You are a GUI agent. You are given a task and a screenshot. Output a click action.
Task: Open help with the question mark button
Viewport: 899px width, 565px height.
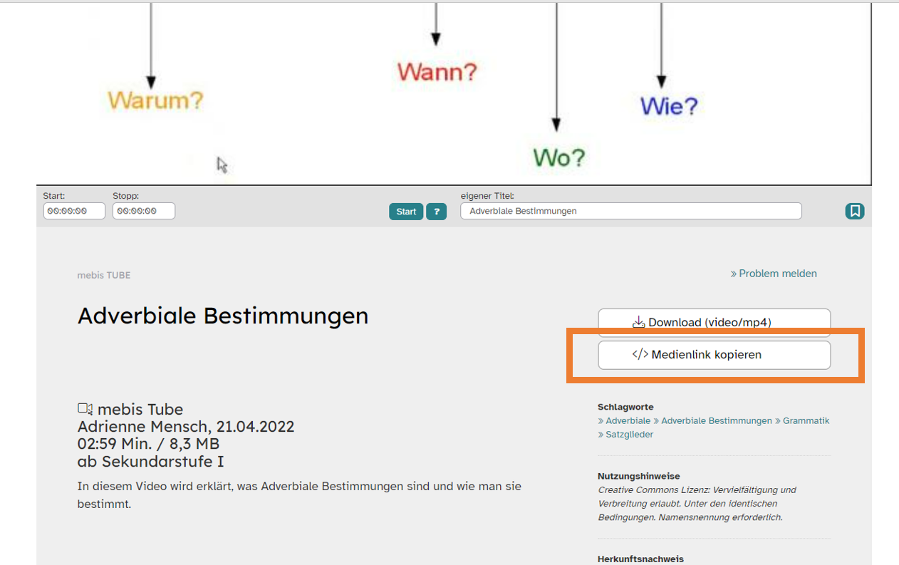click(436, 212)
